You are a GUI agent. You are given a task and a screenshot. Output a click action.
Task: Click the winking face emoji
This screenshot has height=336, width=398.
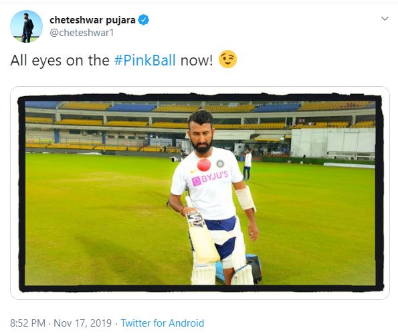227,59
